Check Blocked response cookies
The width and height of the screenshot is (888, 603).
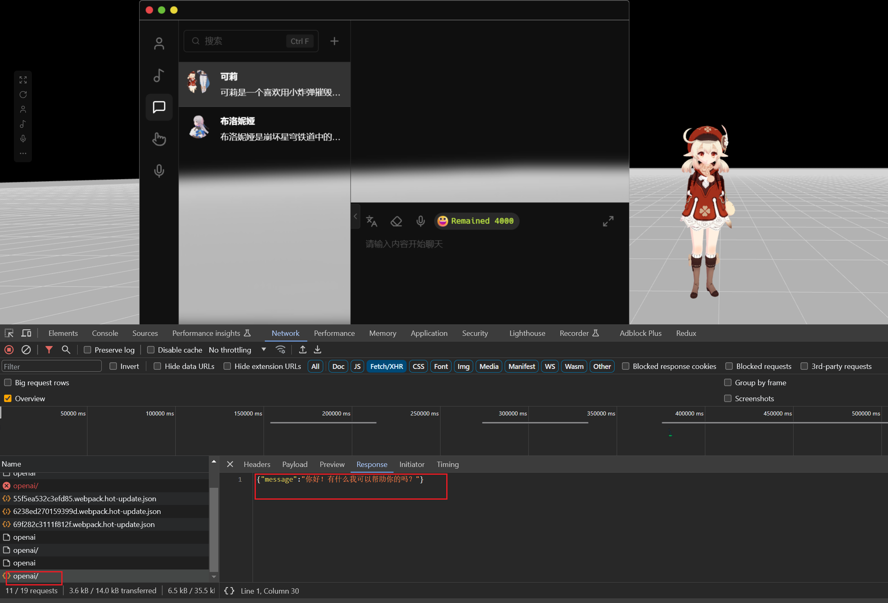coord(626,366)
